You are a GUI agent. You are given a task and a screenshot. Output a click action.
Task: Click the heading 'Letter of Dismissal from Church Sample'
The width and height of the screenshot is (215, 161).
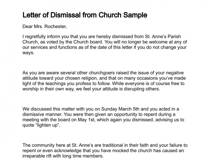pos(85,15)
